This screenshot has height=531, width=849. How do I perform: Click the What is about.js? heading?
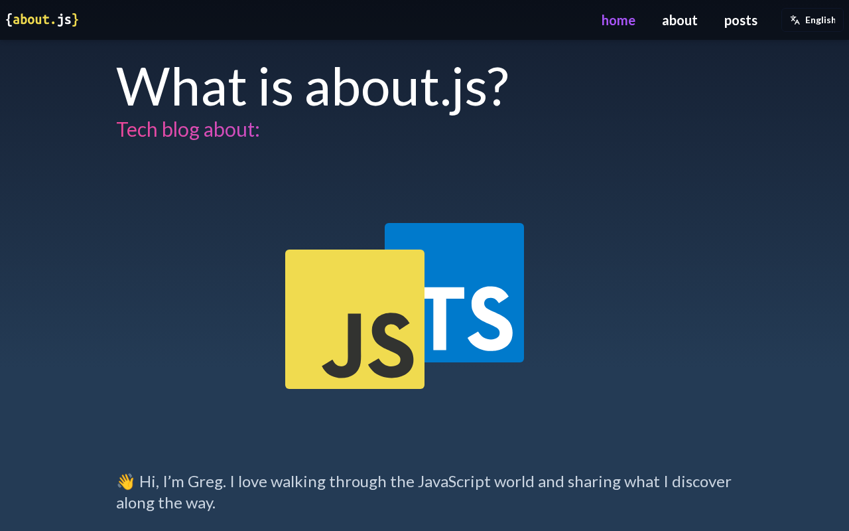(x=312, y=87)
